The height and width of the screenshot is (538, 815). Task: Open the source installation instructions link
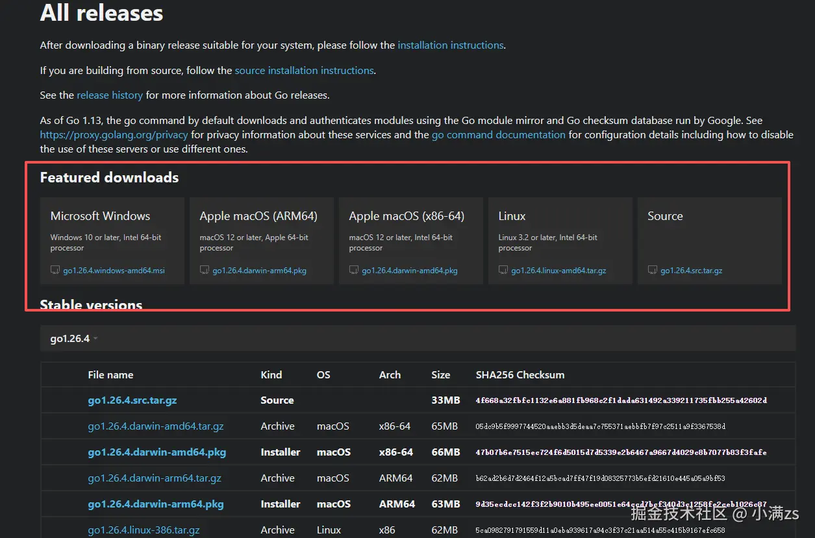tap(304, 70)
